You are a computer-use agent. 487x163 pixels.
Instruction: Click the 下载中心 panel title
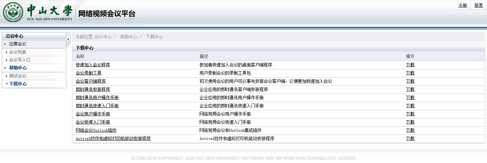(85, 48)
